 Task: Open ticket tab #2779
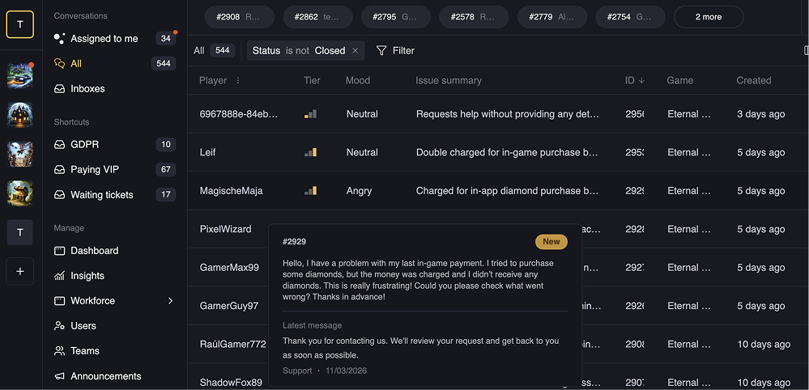pos(552,17)
